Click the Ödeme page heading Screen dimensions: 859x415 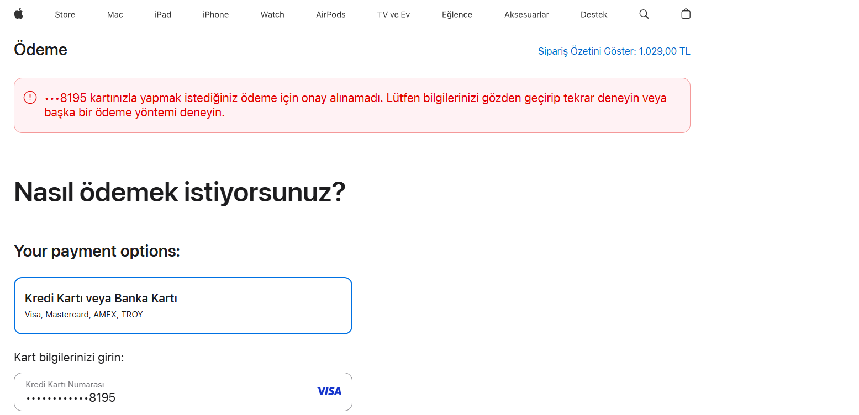(40, 50)
